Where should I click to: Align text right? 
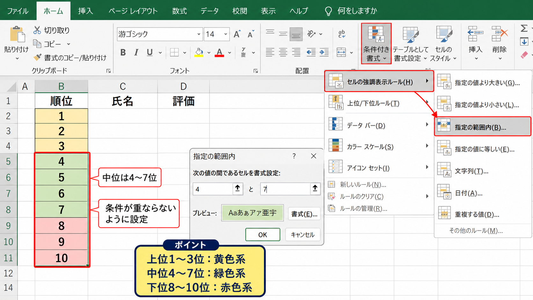pyautogui.click(x=296, y=52)
